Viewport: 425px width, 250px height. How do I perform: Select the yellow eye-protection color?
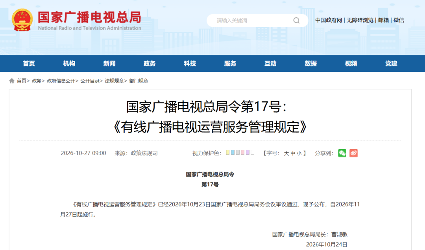pyautogui.click(x=228, y=152)
